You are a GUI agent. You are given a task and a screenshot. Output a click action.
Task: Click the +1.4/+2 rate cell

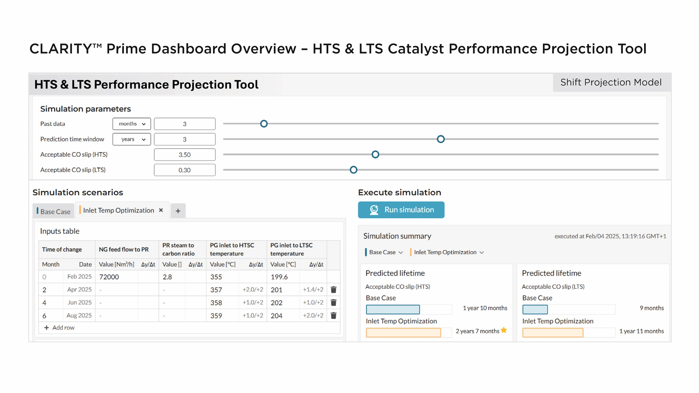click(313, 290)
